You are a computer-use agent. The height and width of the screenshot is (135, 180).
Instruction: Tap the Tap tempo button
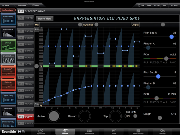[115, 116]
